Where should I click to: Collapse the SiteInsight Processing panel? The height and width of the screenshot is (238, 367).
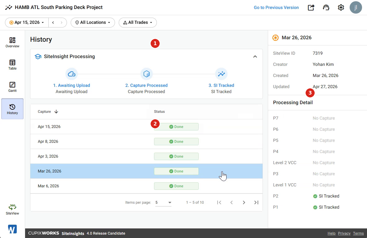(255, 57)
